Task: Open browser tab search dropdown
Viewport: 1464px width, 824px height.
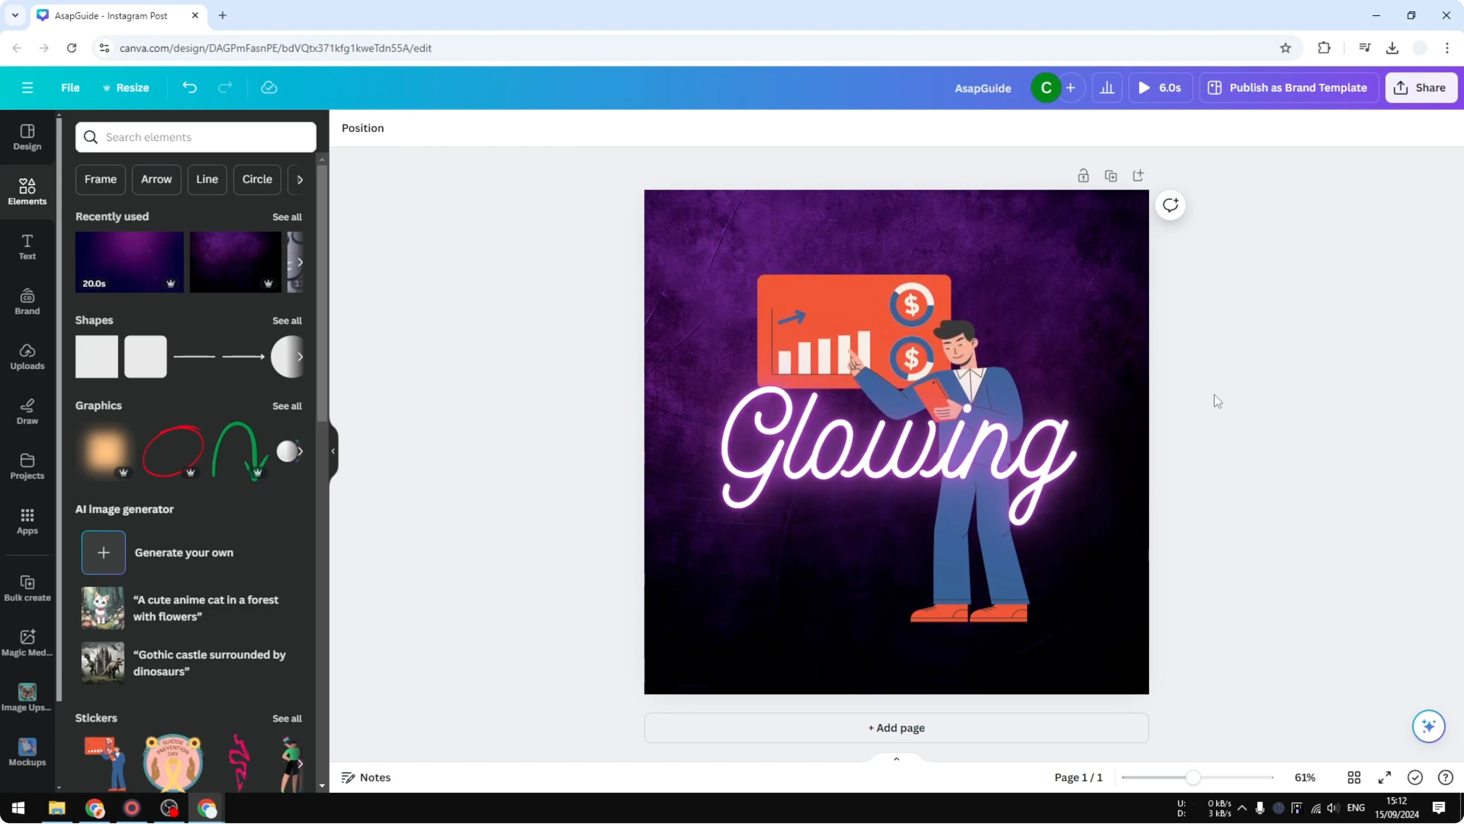Action: click(x=15, y=15)
